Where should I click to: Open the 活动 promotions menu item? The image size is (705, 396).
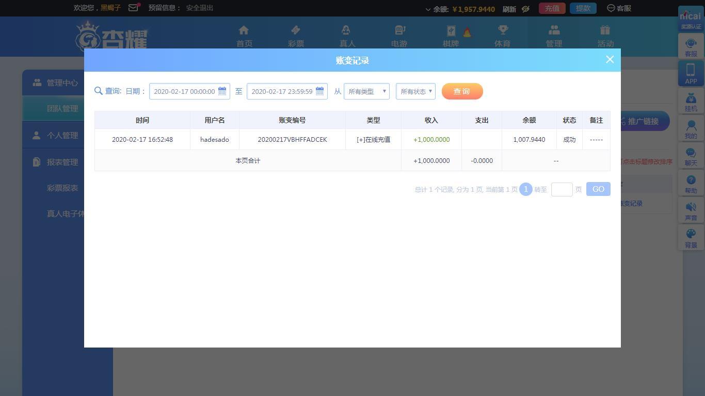pos(605,37)
